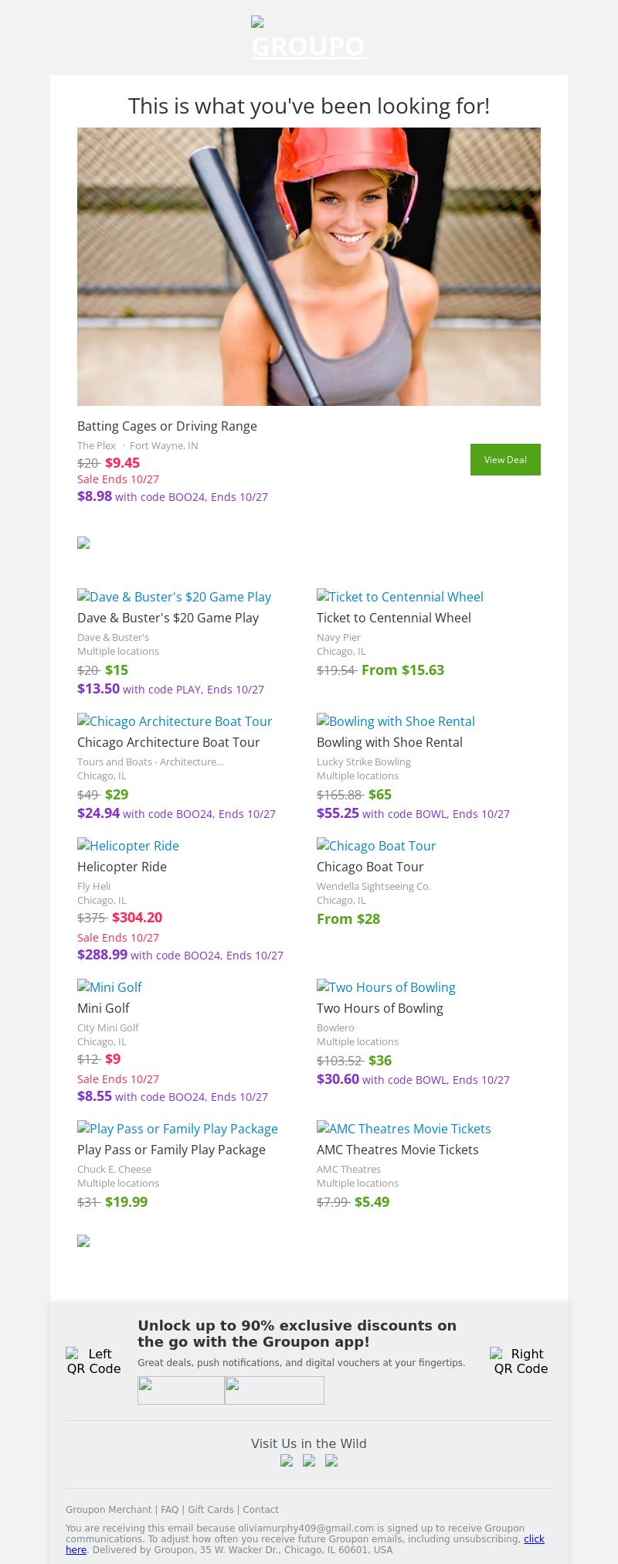Viewport: 618px width, 1564px height.
Task: Open the Helicopter Ride image link
Action: click(128, 846)
